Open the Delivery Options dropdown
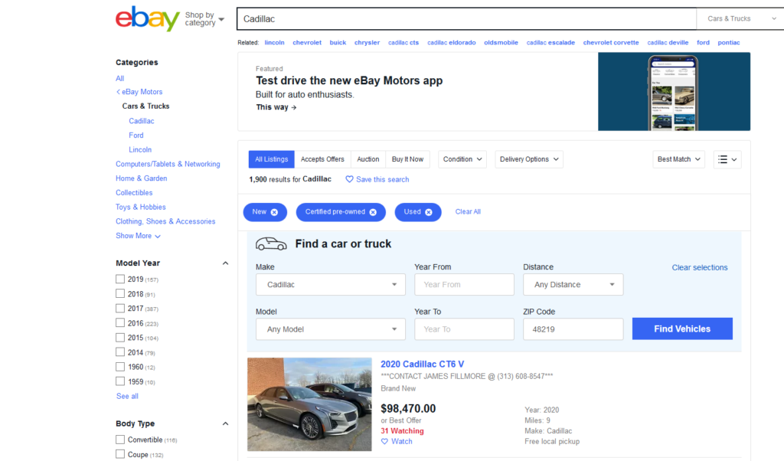784x461 pixels. tap(529, 159)
